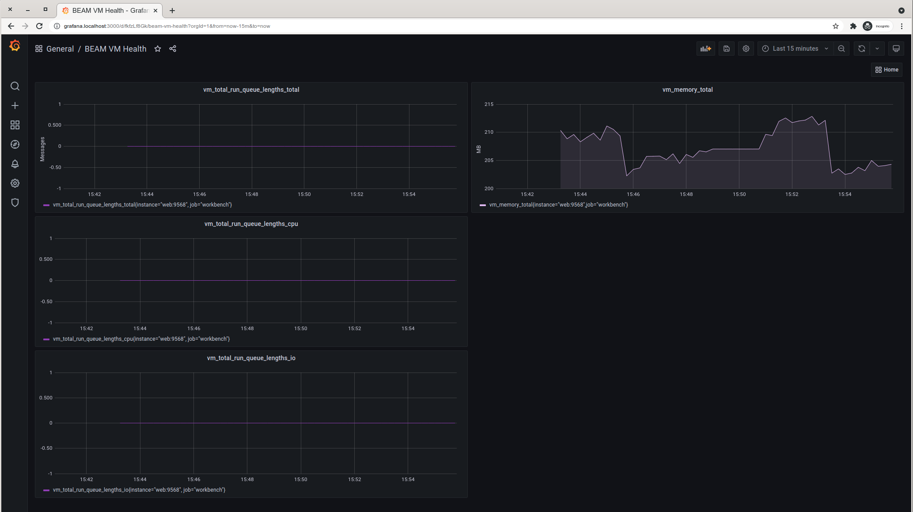View site information icon in address bar

click(x=57, y=26)
